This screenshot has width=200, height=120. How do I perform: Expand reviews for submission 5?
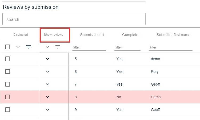(x=47, y=59)
